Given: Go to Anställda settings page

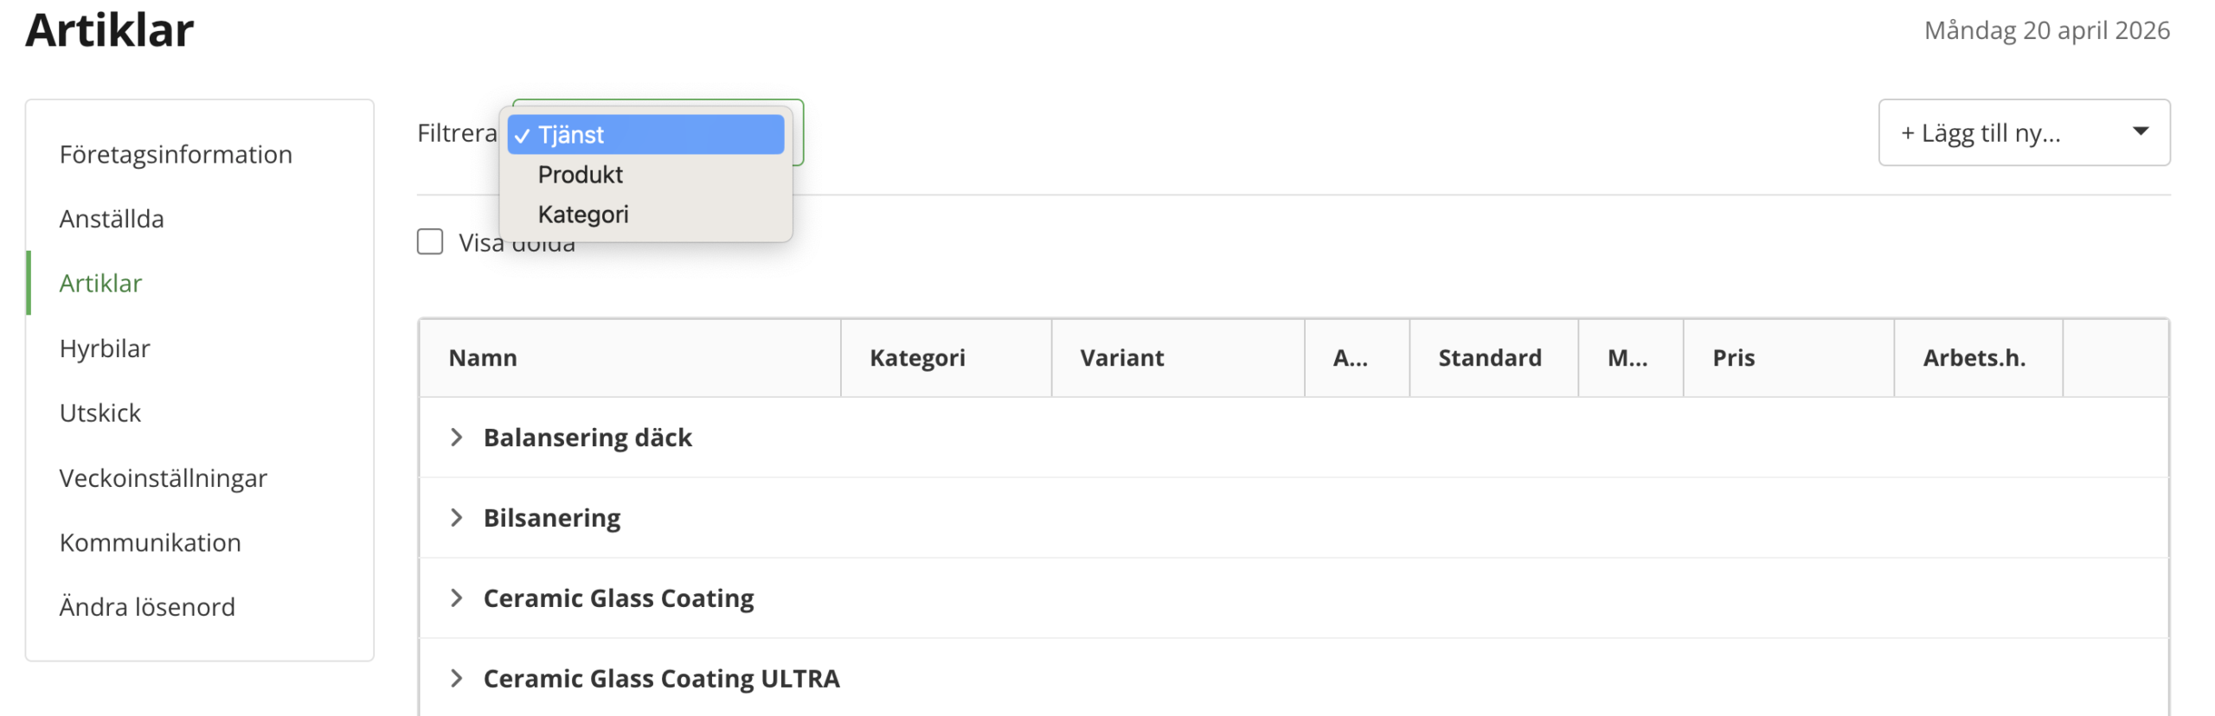Looking at the screenshot, I should (112, 219).
